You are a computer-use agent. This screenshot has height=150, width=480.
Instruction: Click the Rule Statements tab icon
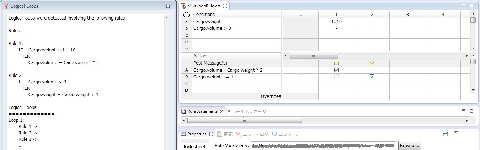[x=183, y=111]
